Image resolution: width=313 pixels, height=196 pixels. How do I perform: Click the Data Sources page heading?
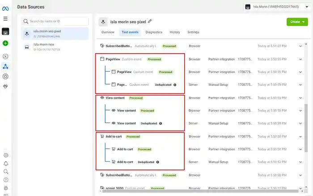31,7
